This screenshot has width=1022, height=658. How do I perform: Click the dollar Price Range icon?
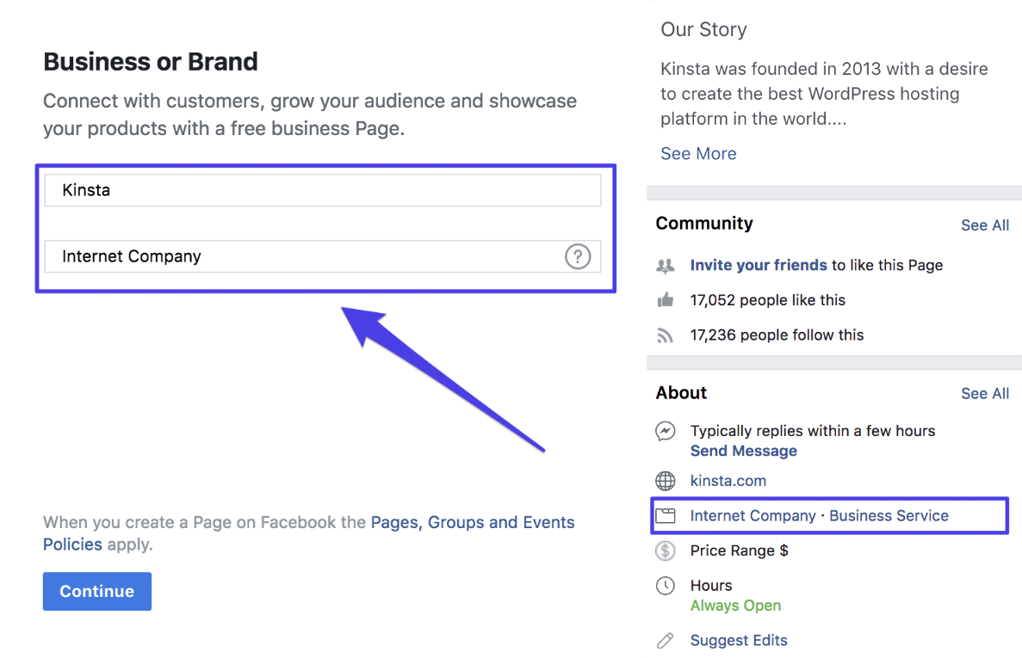coord(665,550)
